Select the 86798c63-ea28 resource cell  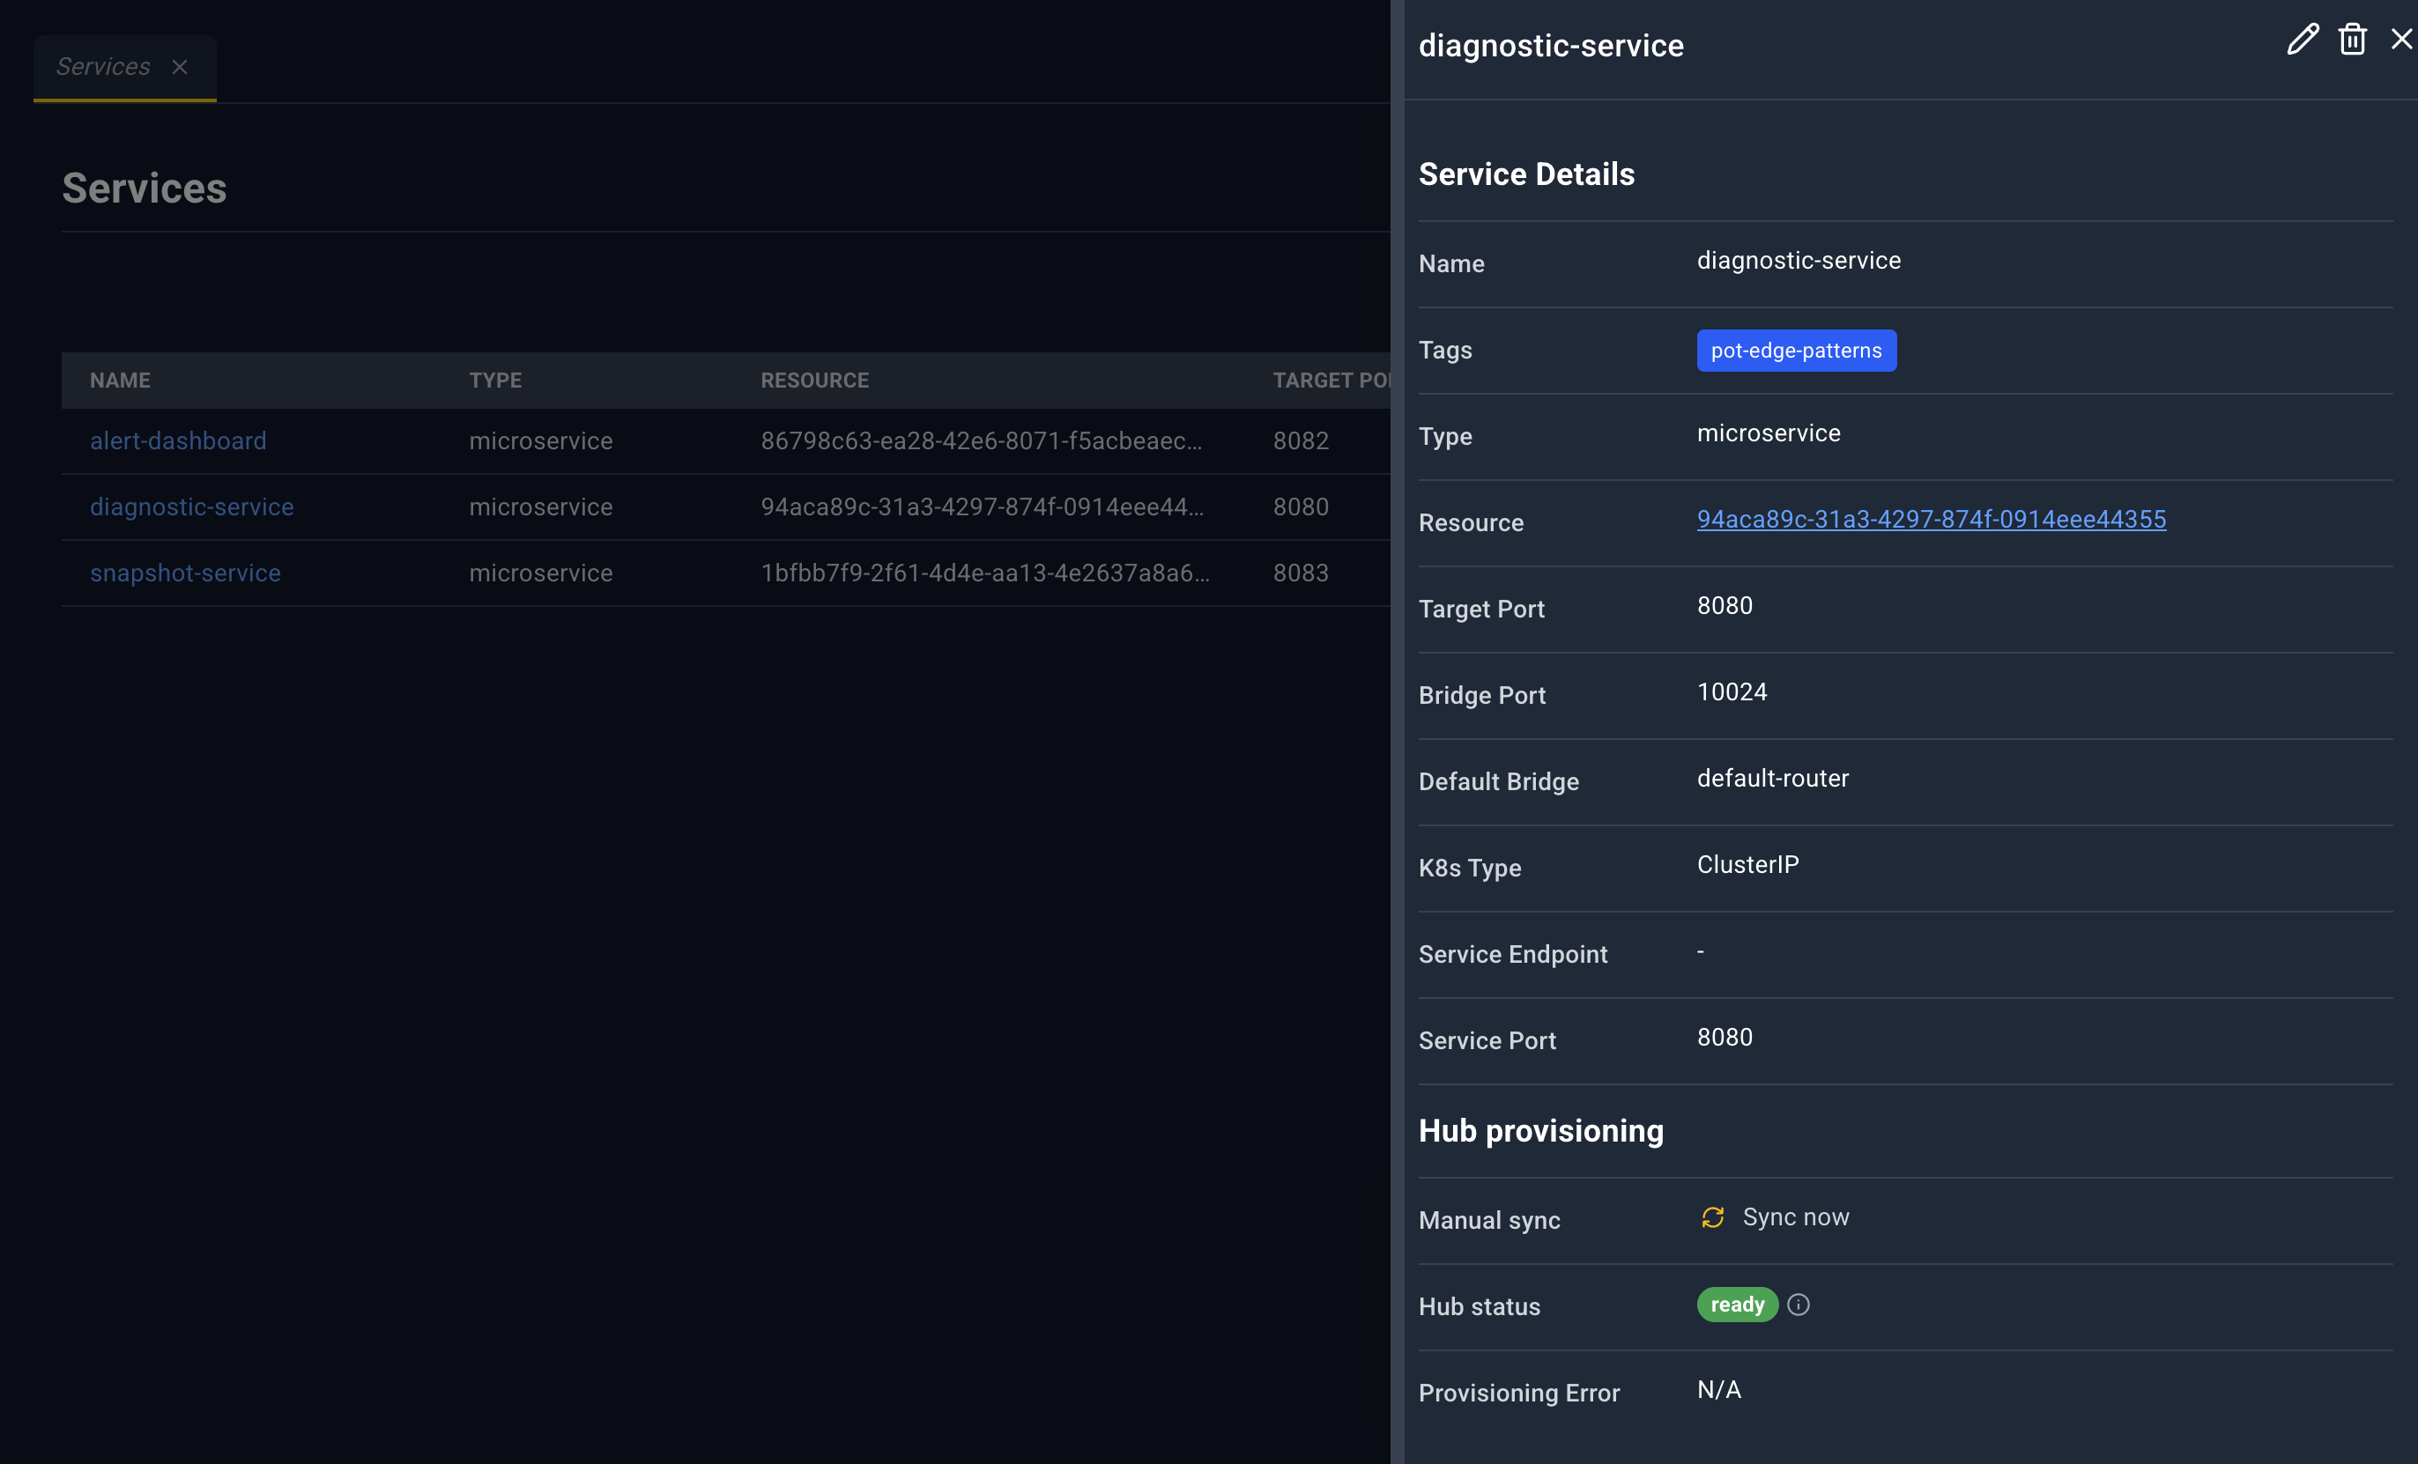982,440
